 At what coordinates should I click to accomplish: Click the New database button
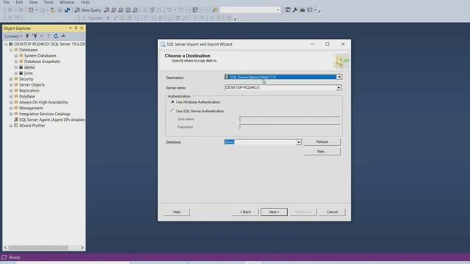tap(322, 152)
